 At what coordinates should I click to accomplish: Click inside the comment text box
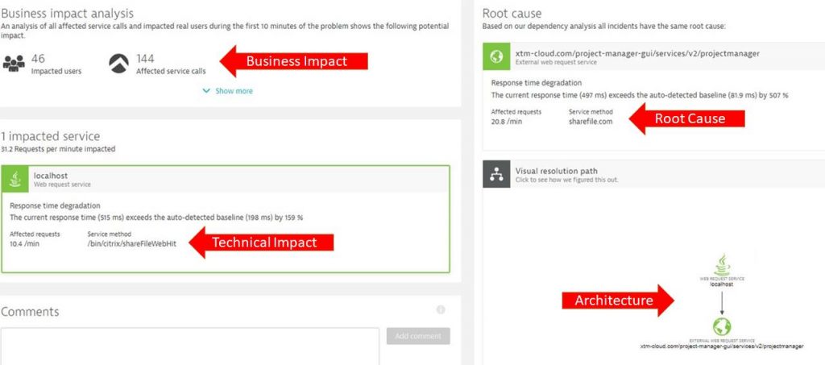pos(189,346)
